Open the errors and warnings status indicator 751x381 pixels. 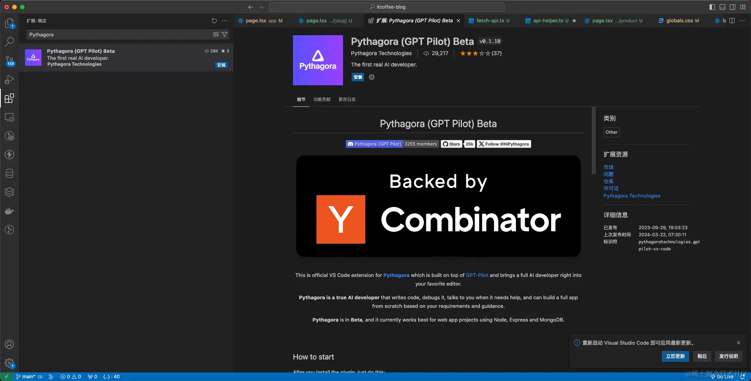pyautogui.click(x=71, y=377)
